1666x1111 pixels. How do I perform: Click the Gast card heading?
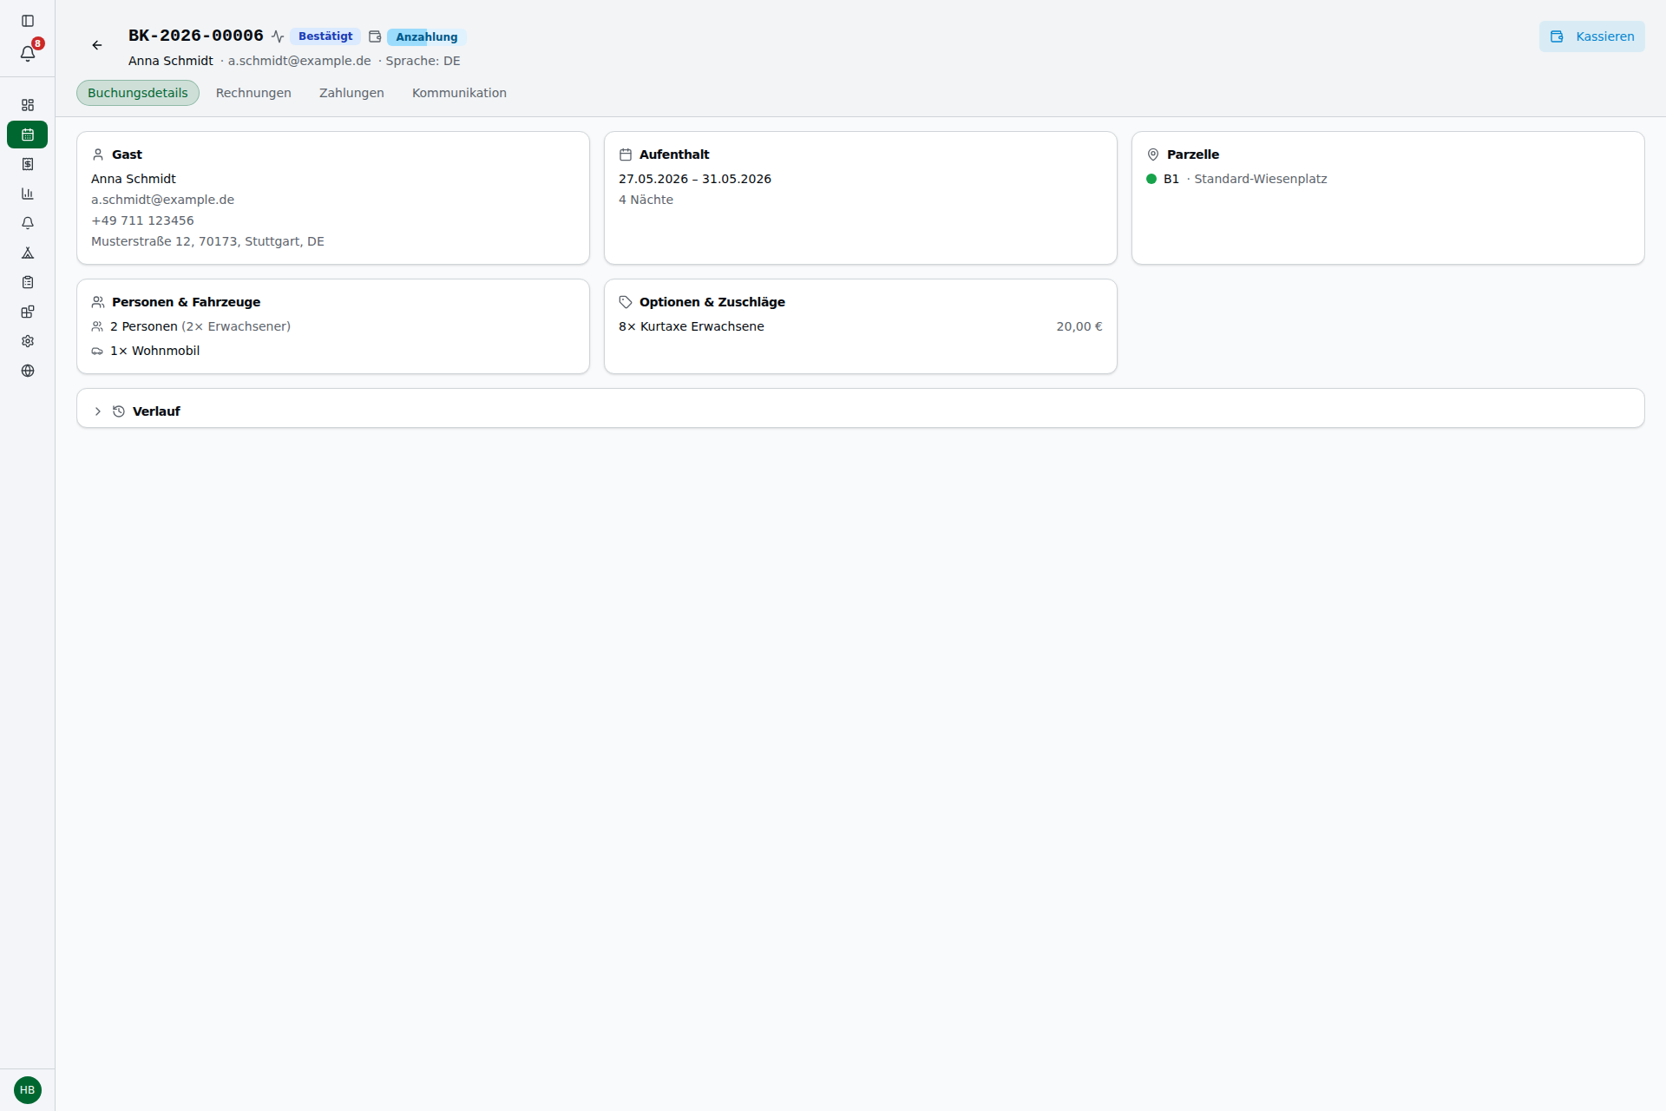point(127,154)
